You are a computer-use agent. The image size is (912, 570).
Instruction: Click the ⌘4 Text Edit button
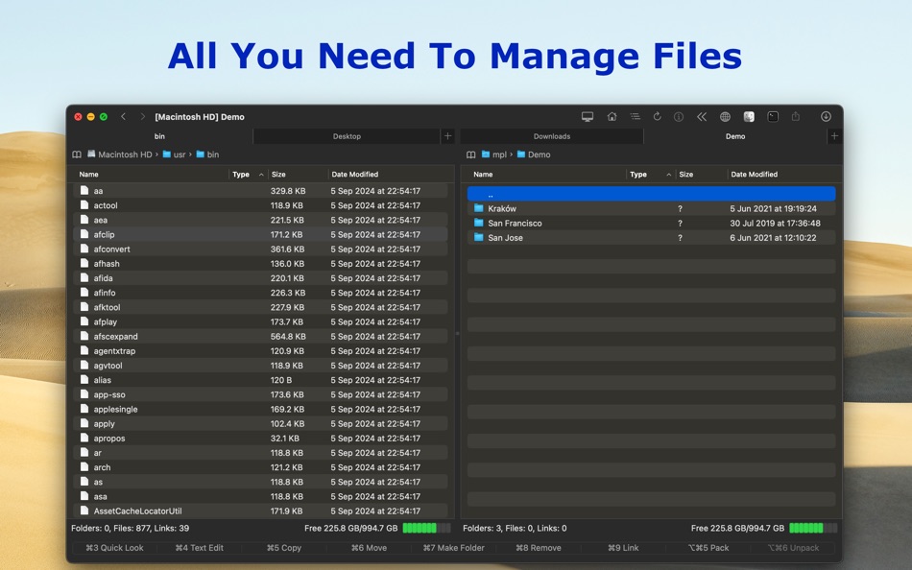200,548
